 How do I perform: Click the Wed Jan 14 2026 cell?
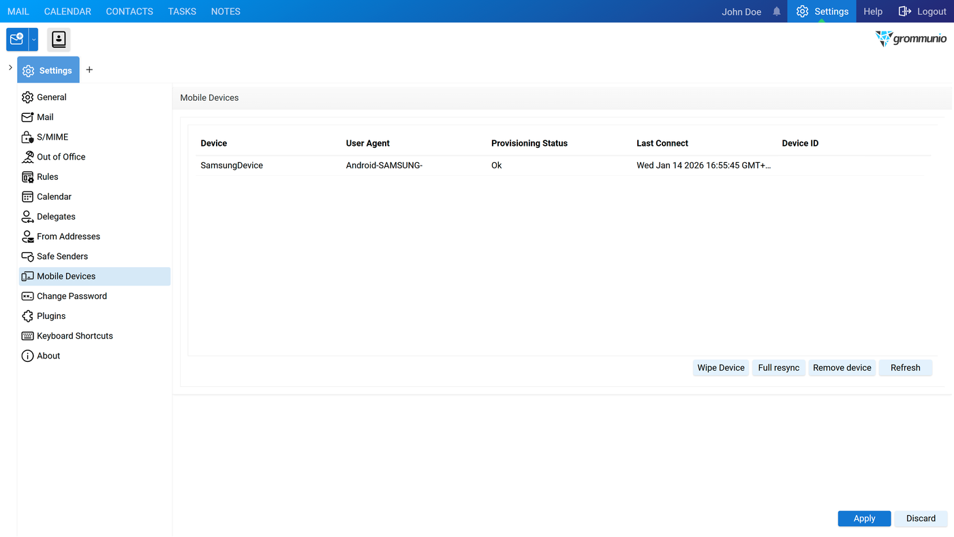click(x=704, y=166)
